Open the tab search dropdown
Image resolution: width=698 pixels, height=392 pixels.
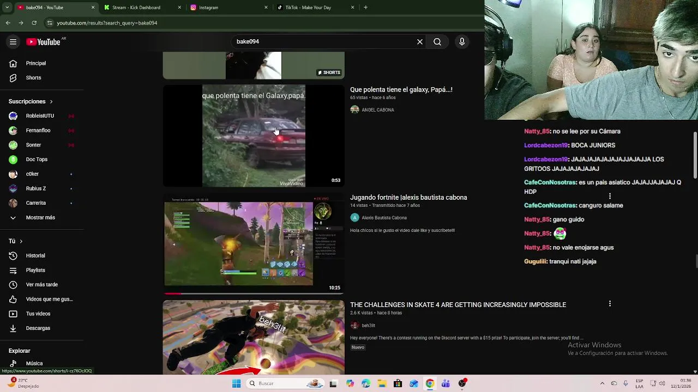tap(7, 8)
